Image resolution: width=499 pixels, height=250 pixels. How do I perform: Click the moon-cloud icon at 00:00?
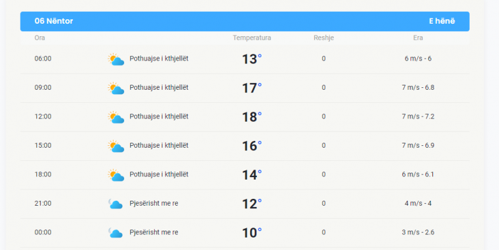click(115, 233)
